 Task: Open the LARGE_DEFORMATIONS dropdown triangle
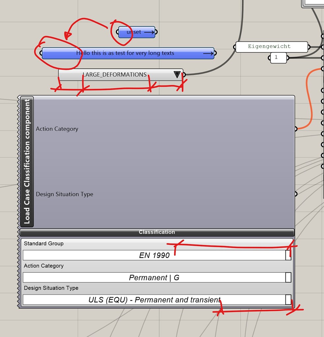pos(177,74)
